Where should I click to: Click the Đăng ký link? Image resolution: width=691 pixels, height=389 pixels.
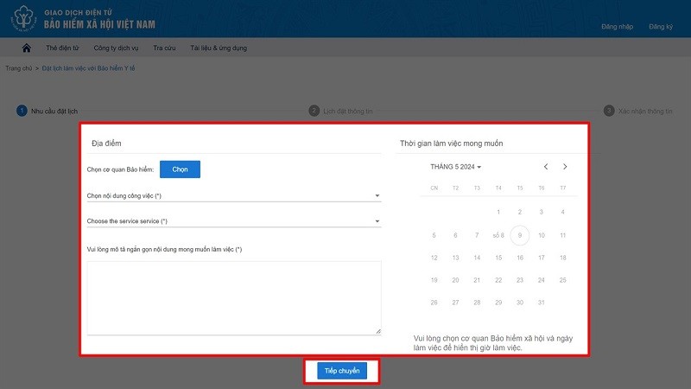(661, 27)
